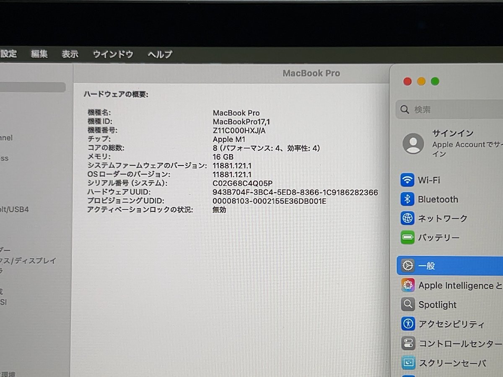This screenshot has height=377, width=503.
Task: Click the 機種名 label
Action: point(99,113)
